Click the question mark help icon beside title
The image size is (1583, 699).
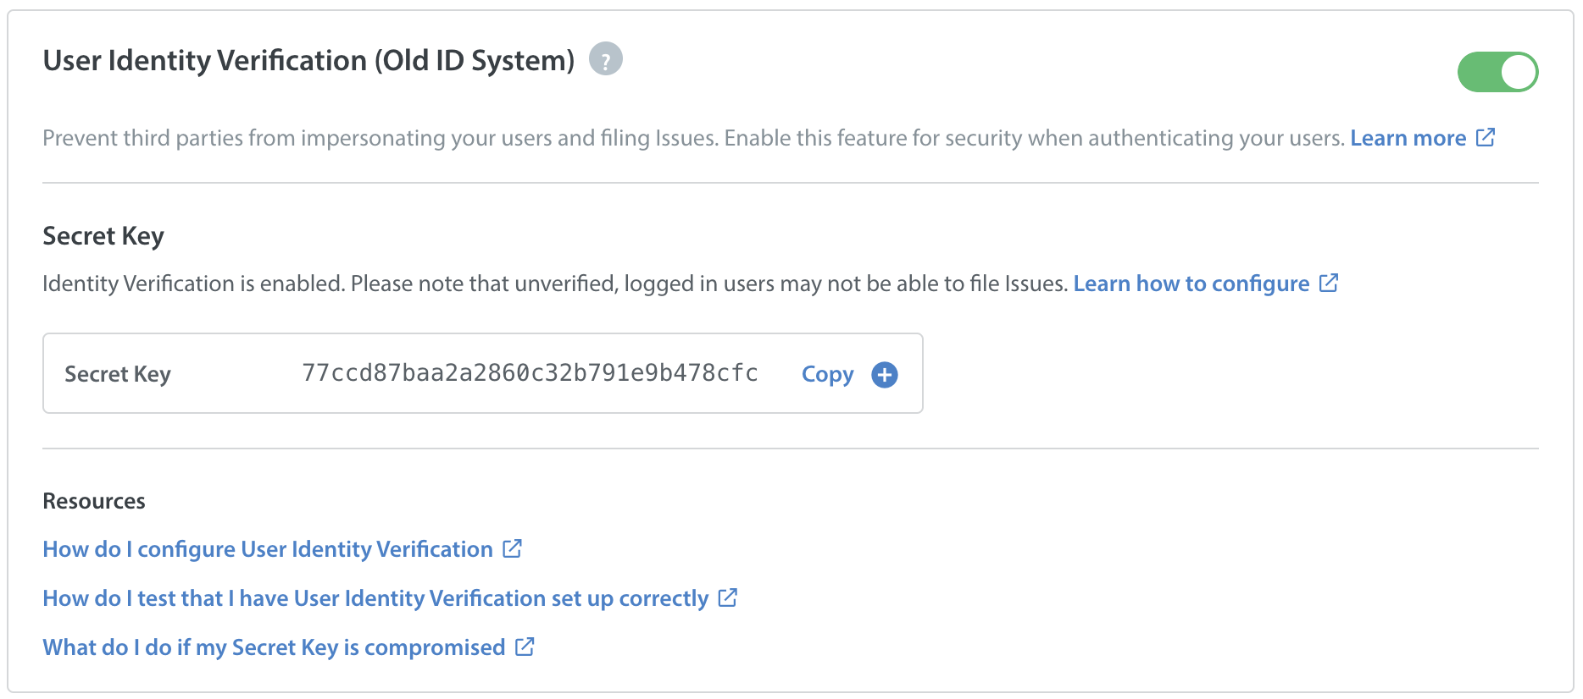[x=605, y=59]
